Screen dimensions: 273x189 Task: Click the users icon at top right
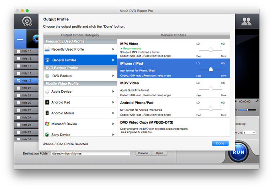point(246,22)
